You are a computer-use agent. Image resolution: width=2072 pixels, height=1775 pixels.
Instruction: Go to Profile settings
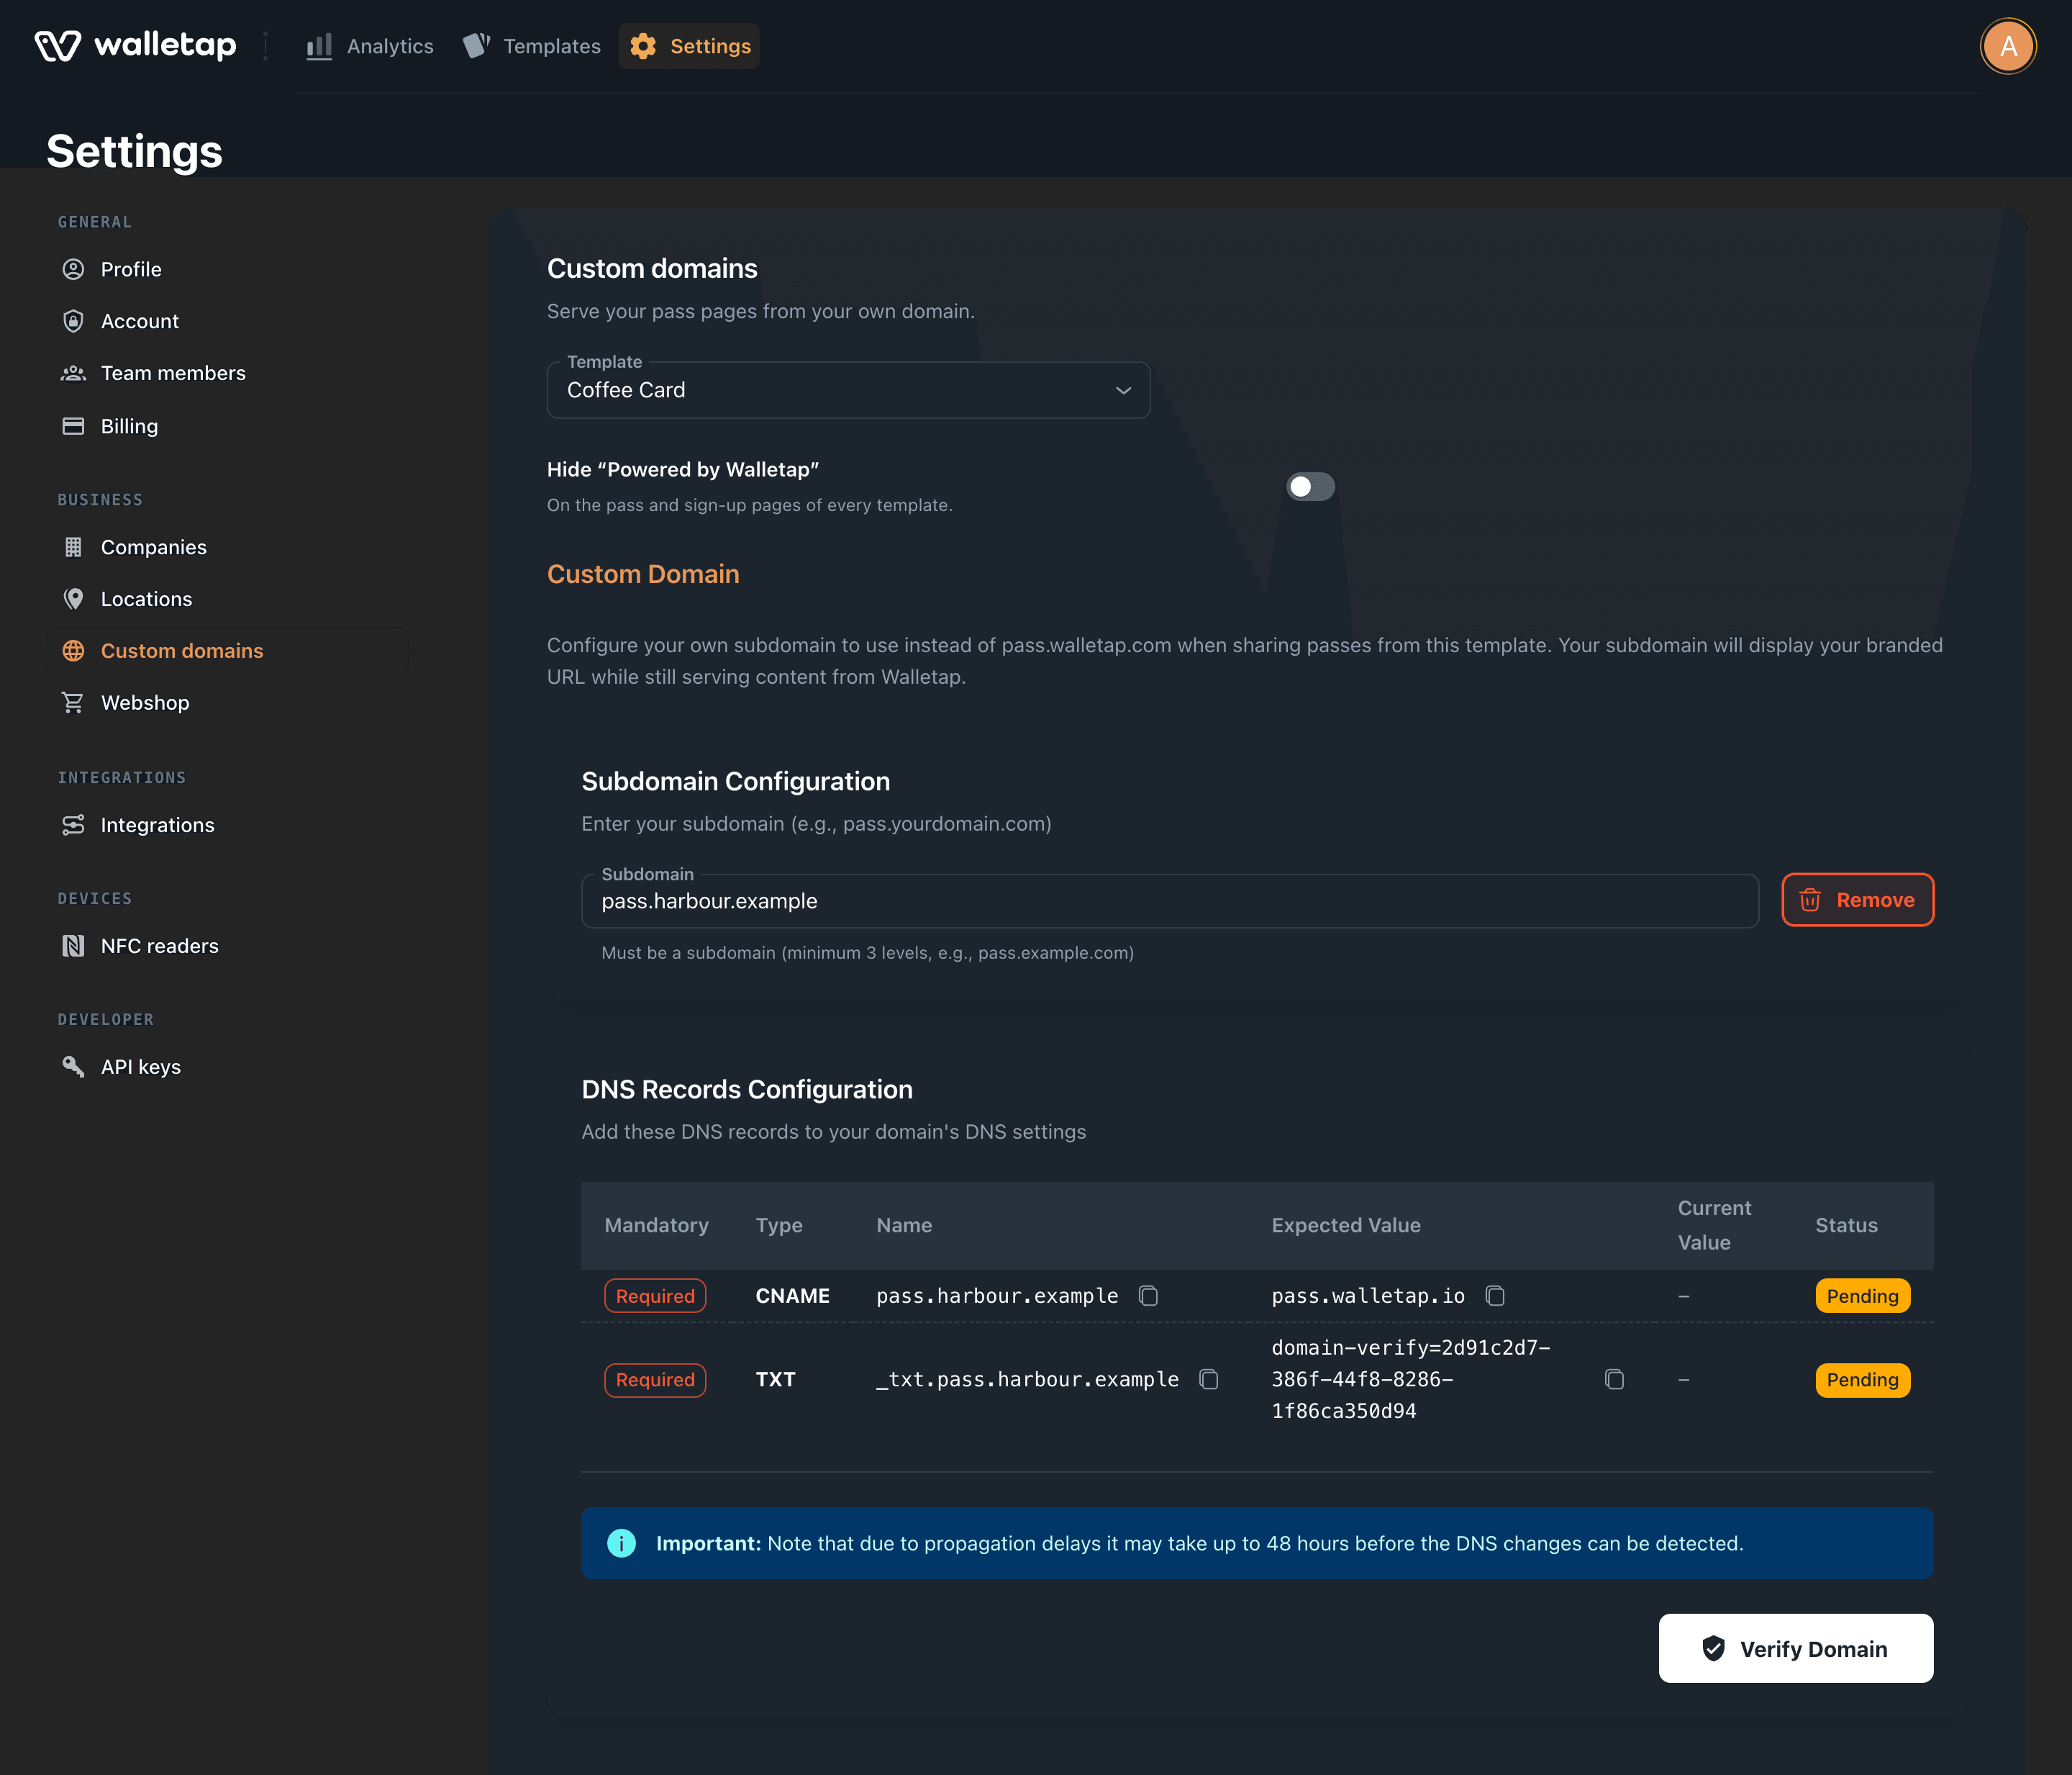(x=228, y=269)
